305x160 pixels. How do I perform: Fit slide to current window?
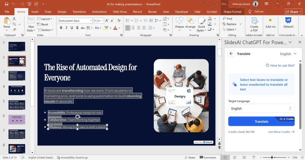[x=302, y=158]
